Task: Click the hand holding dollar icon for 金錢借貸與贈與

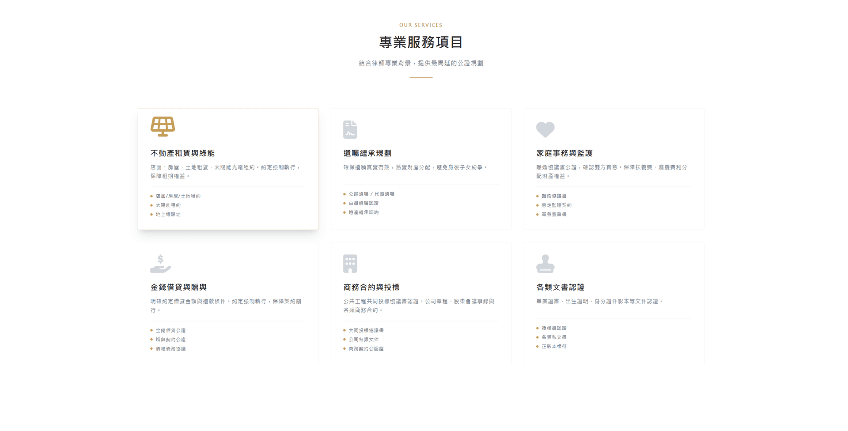Action: pyautogui.click(x=160, y=264)
